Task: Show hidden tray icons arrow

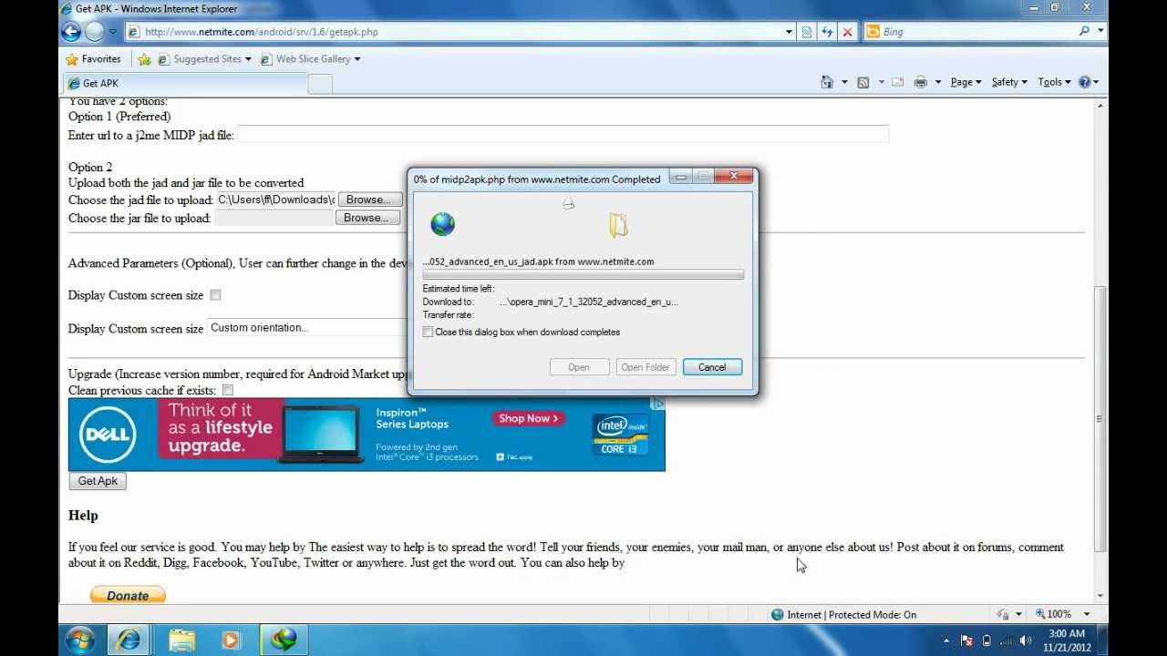Action: (945, 641)
